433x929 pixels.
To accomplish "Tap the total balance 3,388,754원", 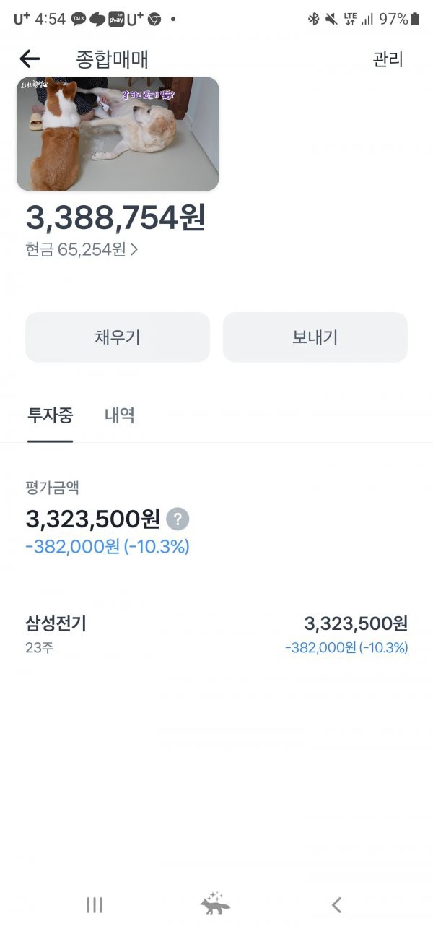I will [x=115, y=217].
